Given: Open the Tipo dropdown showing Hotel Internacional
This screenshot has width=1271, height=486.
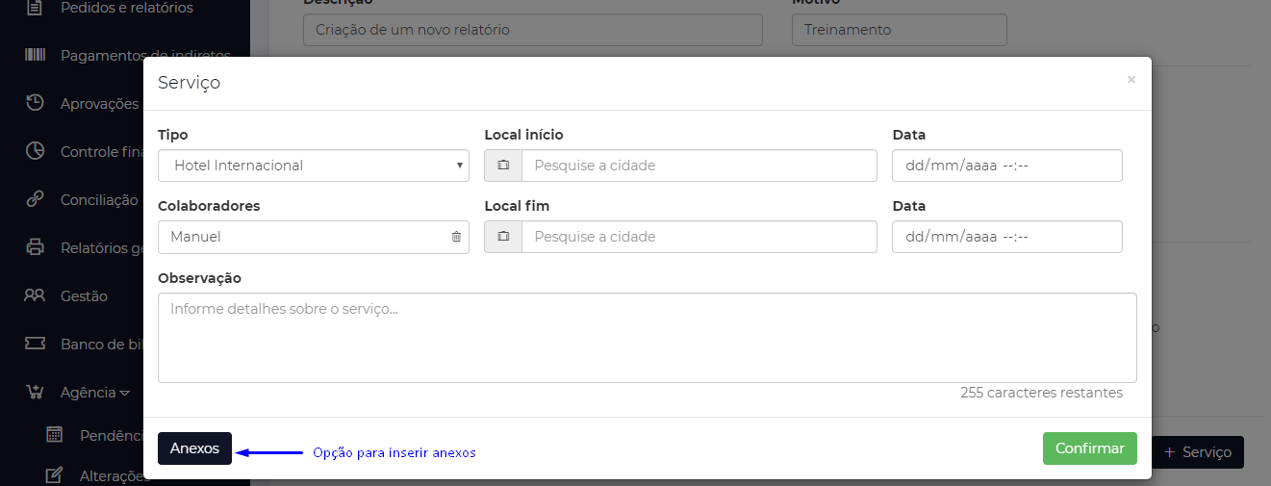Looking at the screenshot, I should 314,166.
